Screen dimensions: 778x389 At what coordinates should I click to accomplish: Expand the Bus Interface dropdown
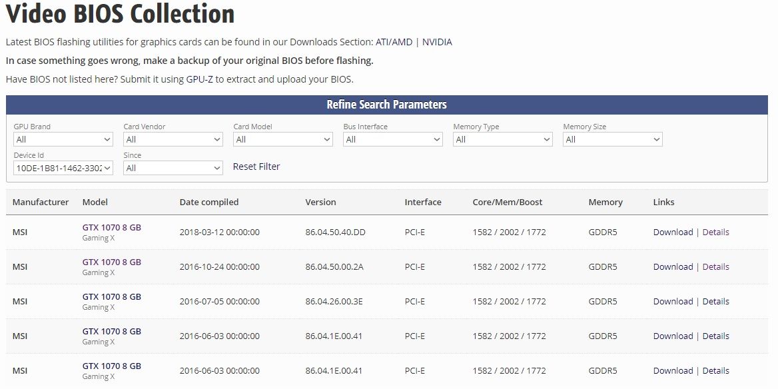(392, 139)
